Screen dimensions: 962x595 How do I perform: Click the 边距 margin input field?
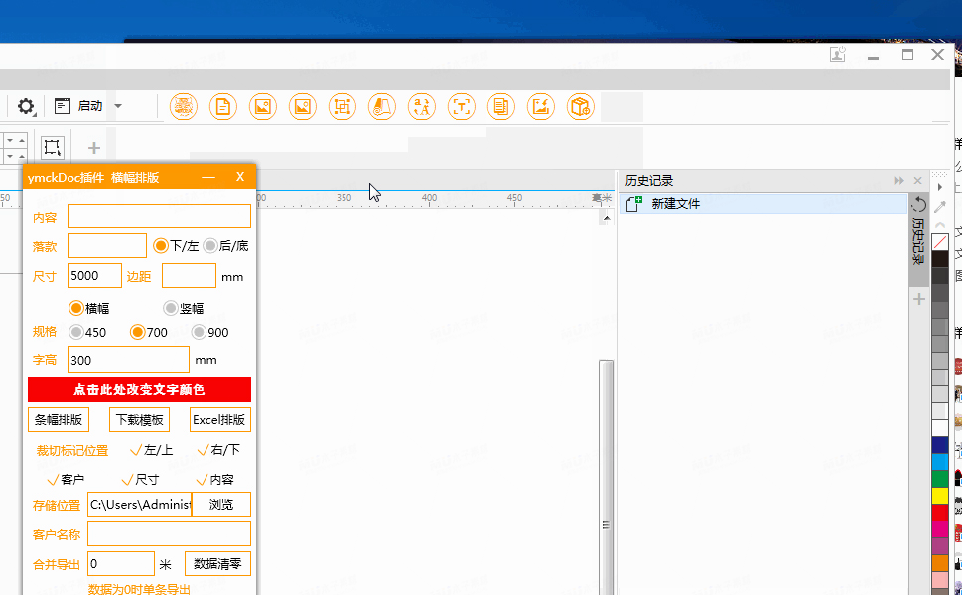(189, 276)
